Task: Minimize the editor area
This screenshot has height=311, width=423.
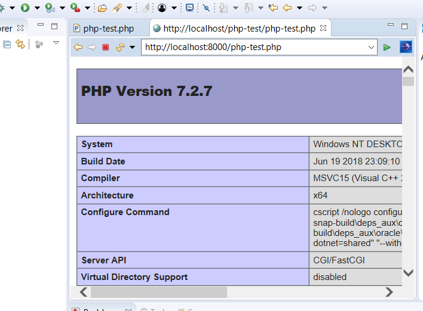Action: tap(391, 25)
